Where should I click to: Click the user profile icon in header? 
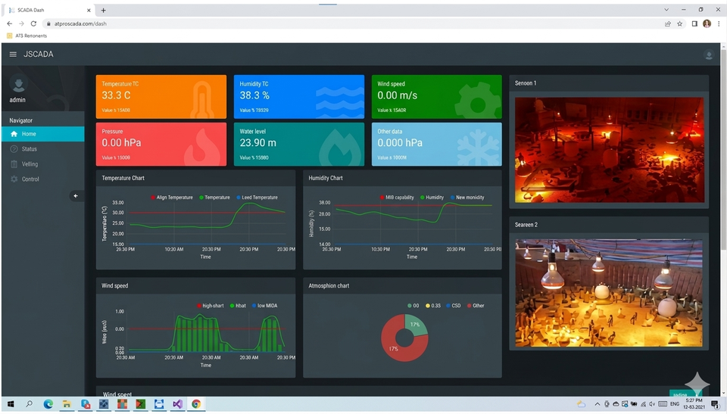(709, 55)
